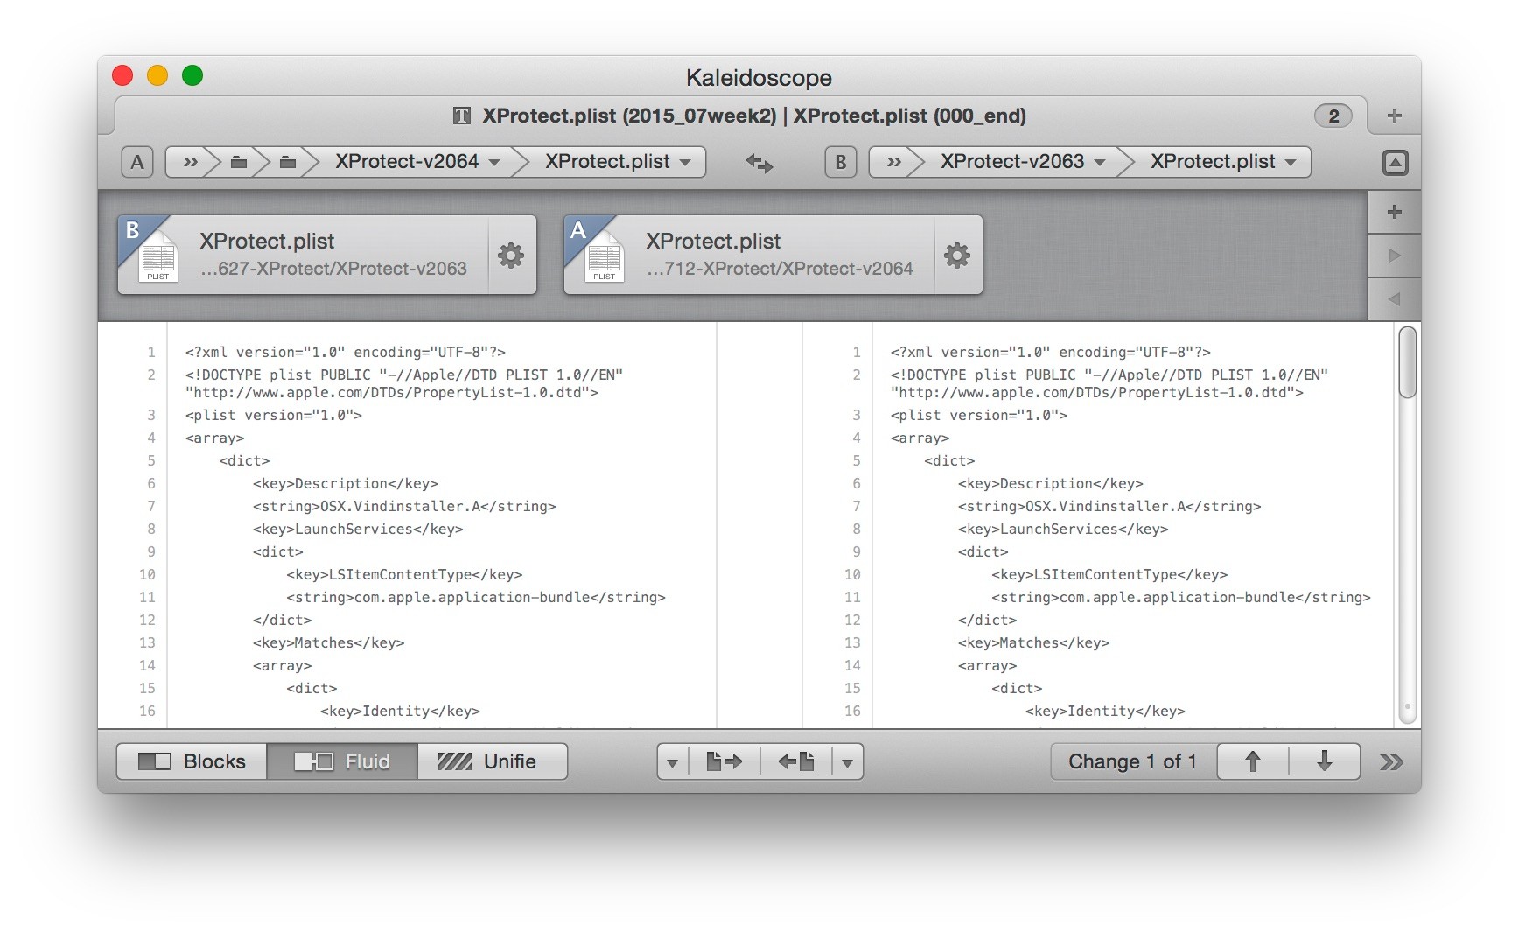Copy change to left file
This screenshot has height=933, width=1519.
(x=796, y=762)
